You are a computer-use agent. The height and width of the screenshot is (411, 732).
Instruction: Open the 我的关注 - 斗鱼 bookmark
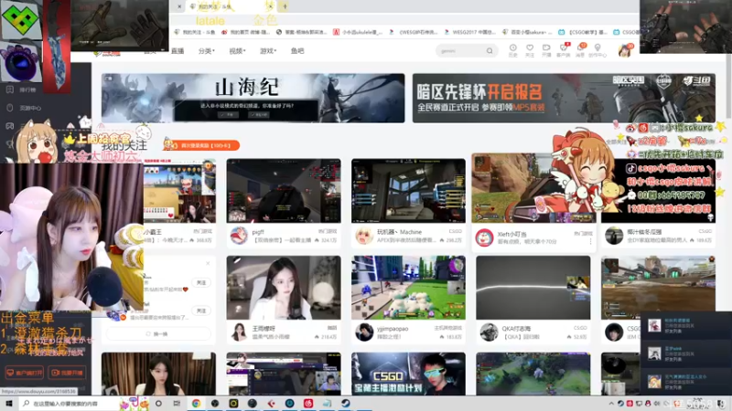click(x=194, y=32)
